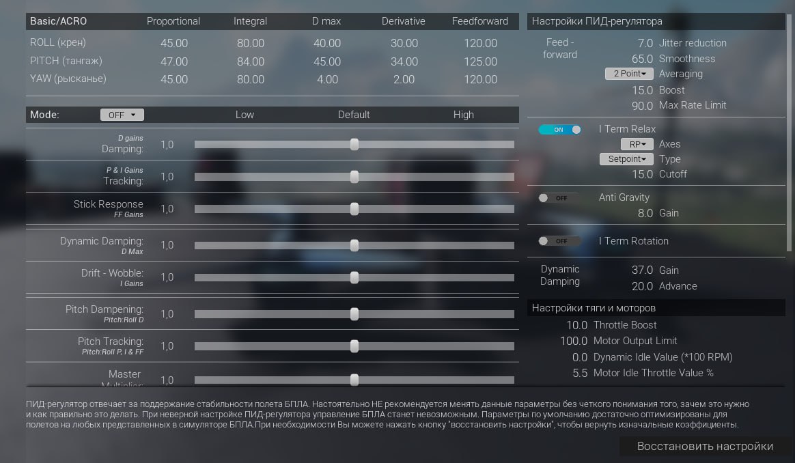Click Max Rate Limit value 90.0
Screen dimensions: 795x463
click(642, 106)
